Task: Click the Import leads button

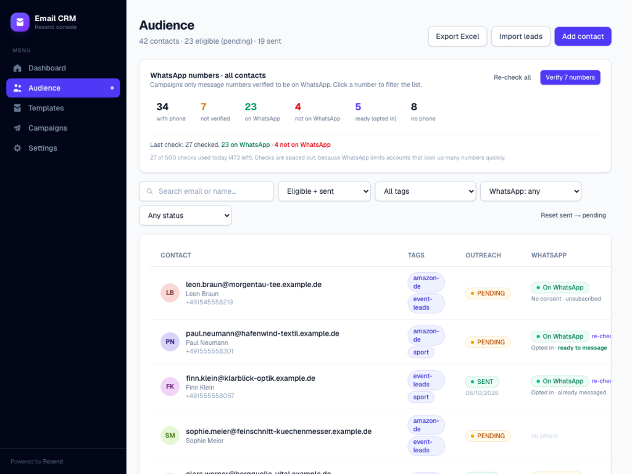Action: tap(521, 36)
